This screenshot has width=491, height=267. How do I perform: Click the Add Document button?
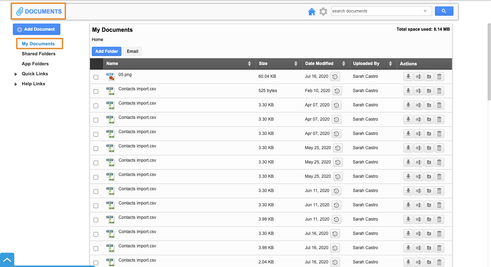pyautogui.click(x=36, y=29)
